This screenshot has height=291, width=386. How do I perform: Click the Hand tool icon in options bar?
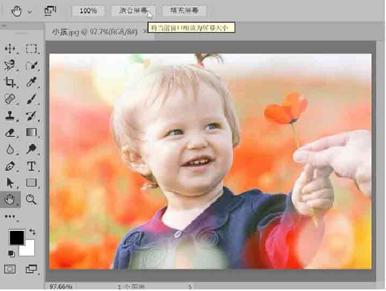point(16,11)
